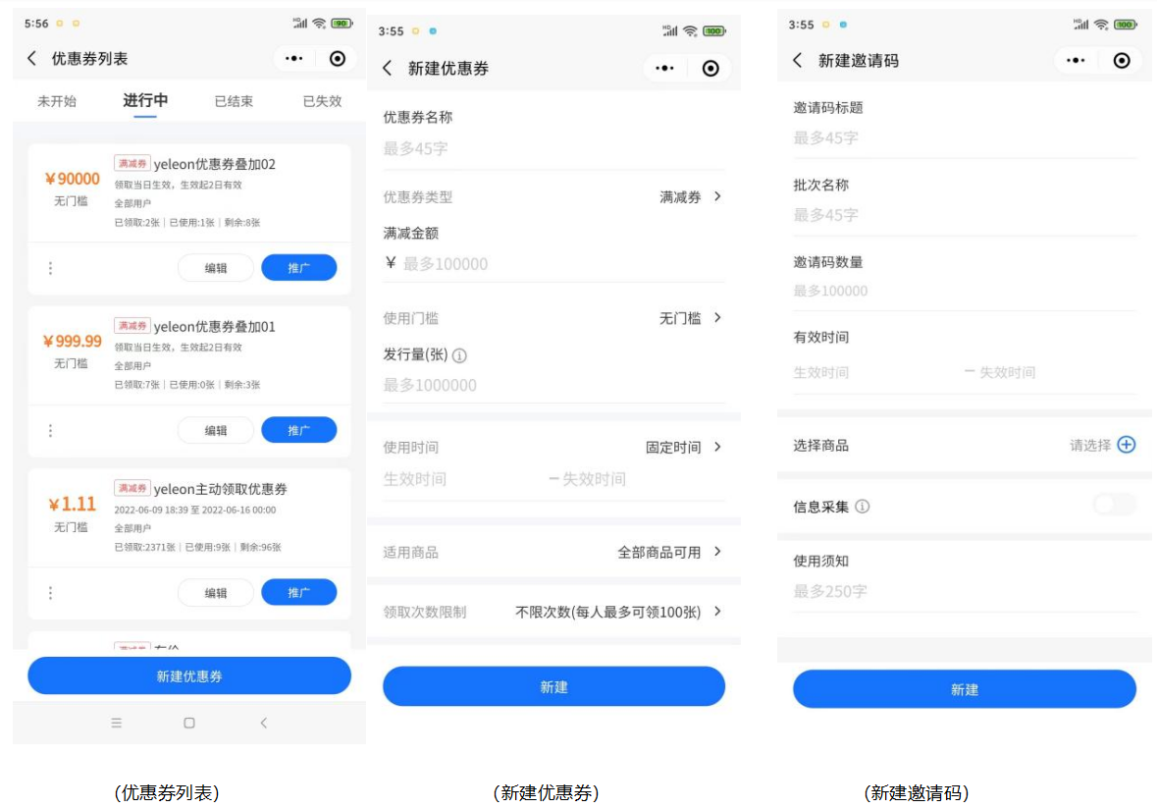Tap the plus icon to 选择商品
This screenshot has width=1157, height=809.
[x=1126, y=445]
